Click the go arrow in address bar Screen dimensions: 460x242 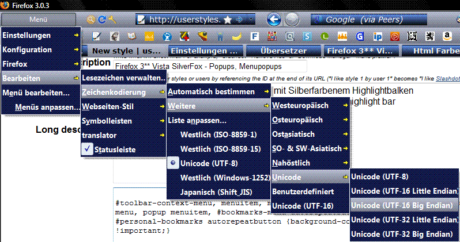(x=239, y=20)
